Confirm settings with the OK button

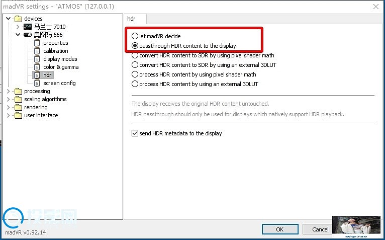[x=280, y=229]
